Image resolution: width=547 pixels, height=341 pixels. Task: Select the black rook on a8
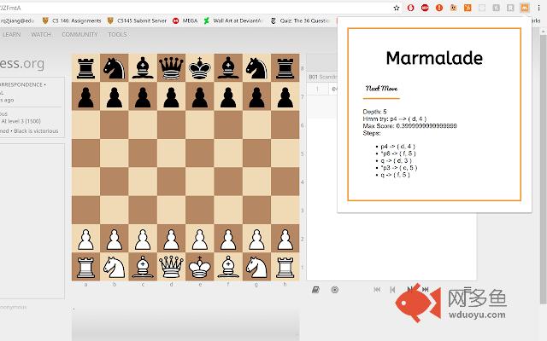[85, 68]
